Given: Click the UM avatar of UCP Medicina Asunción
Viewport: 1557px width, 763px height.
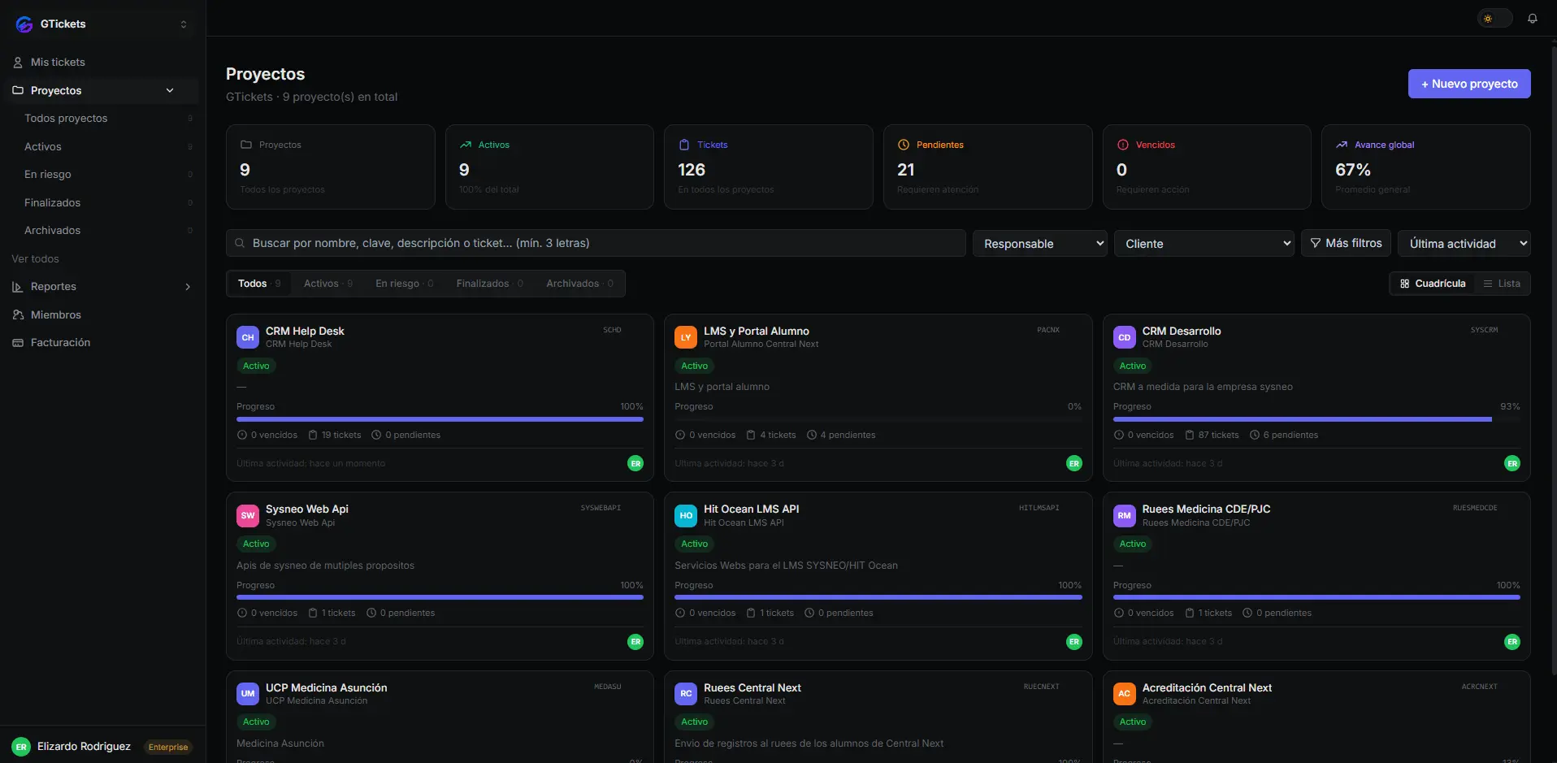Looking at the screenshot, I should point(248,693).
